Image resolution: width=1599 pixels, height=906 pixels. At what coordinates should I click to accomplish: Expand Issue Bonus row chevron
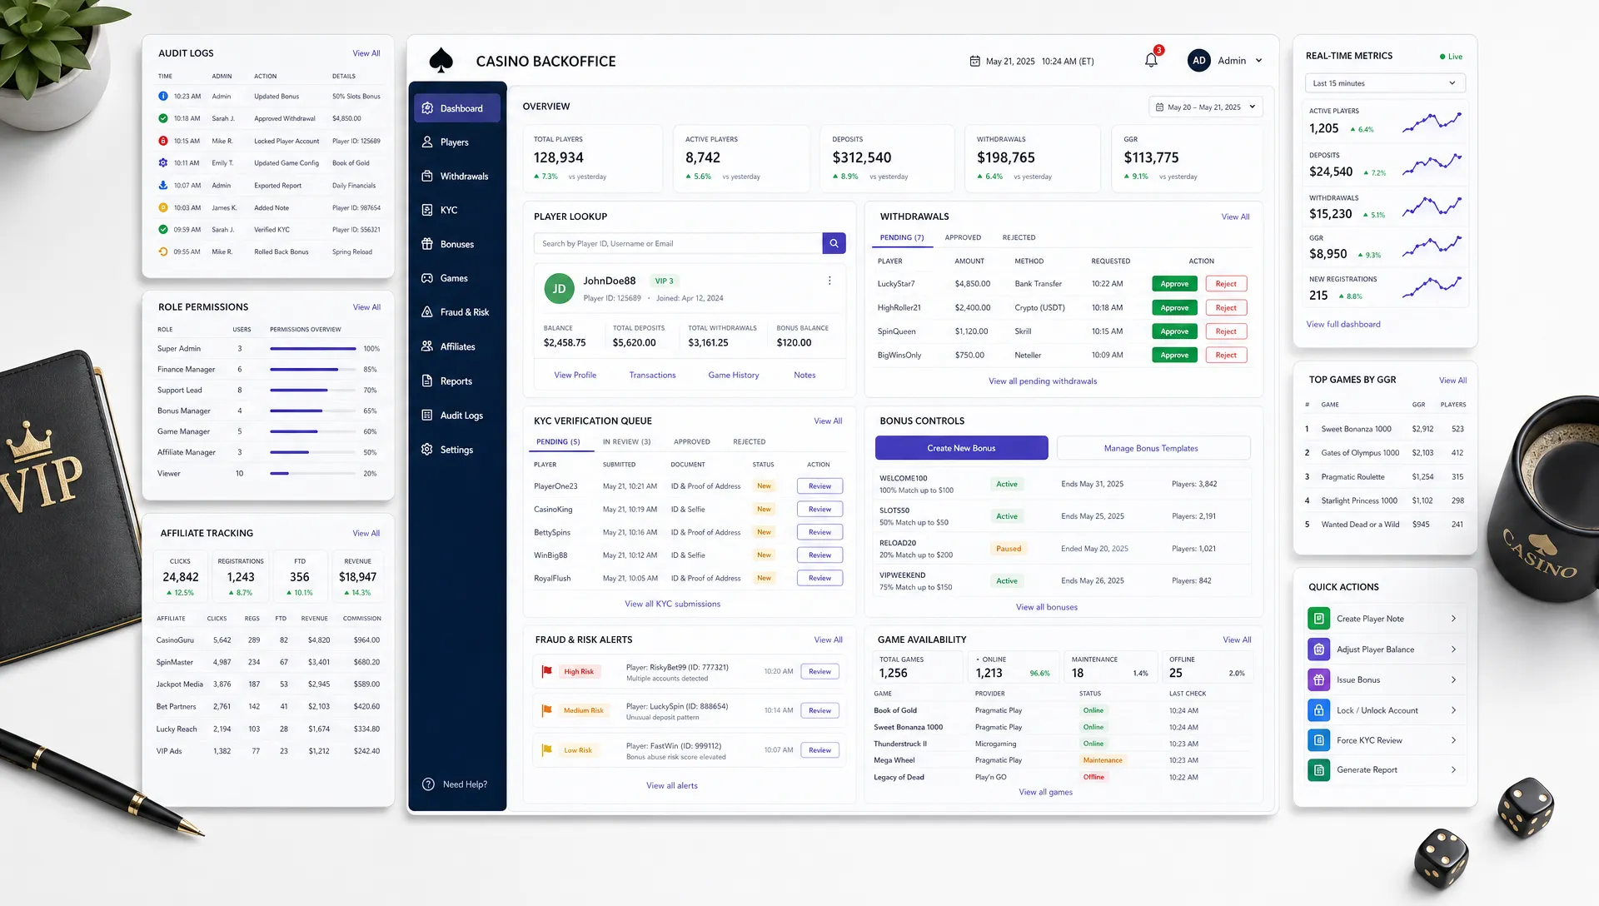click(x=1453, y=679)
